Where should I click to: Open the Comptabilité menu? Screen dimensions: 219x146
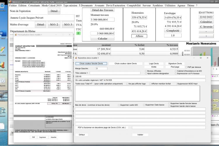click(x=134, y=6)
